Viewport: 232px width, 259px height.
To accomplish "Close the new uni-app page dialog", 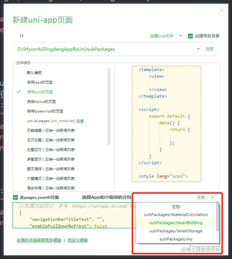I will coord(222,10).
